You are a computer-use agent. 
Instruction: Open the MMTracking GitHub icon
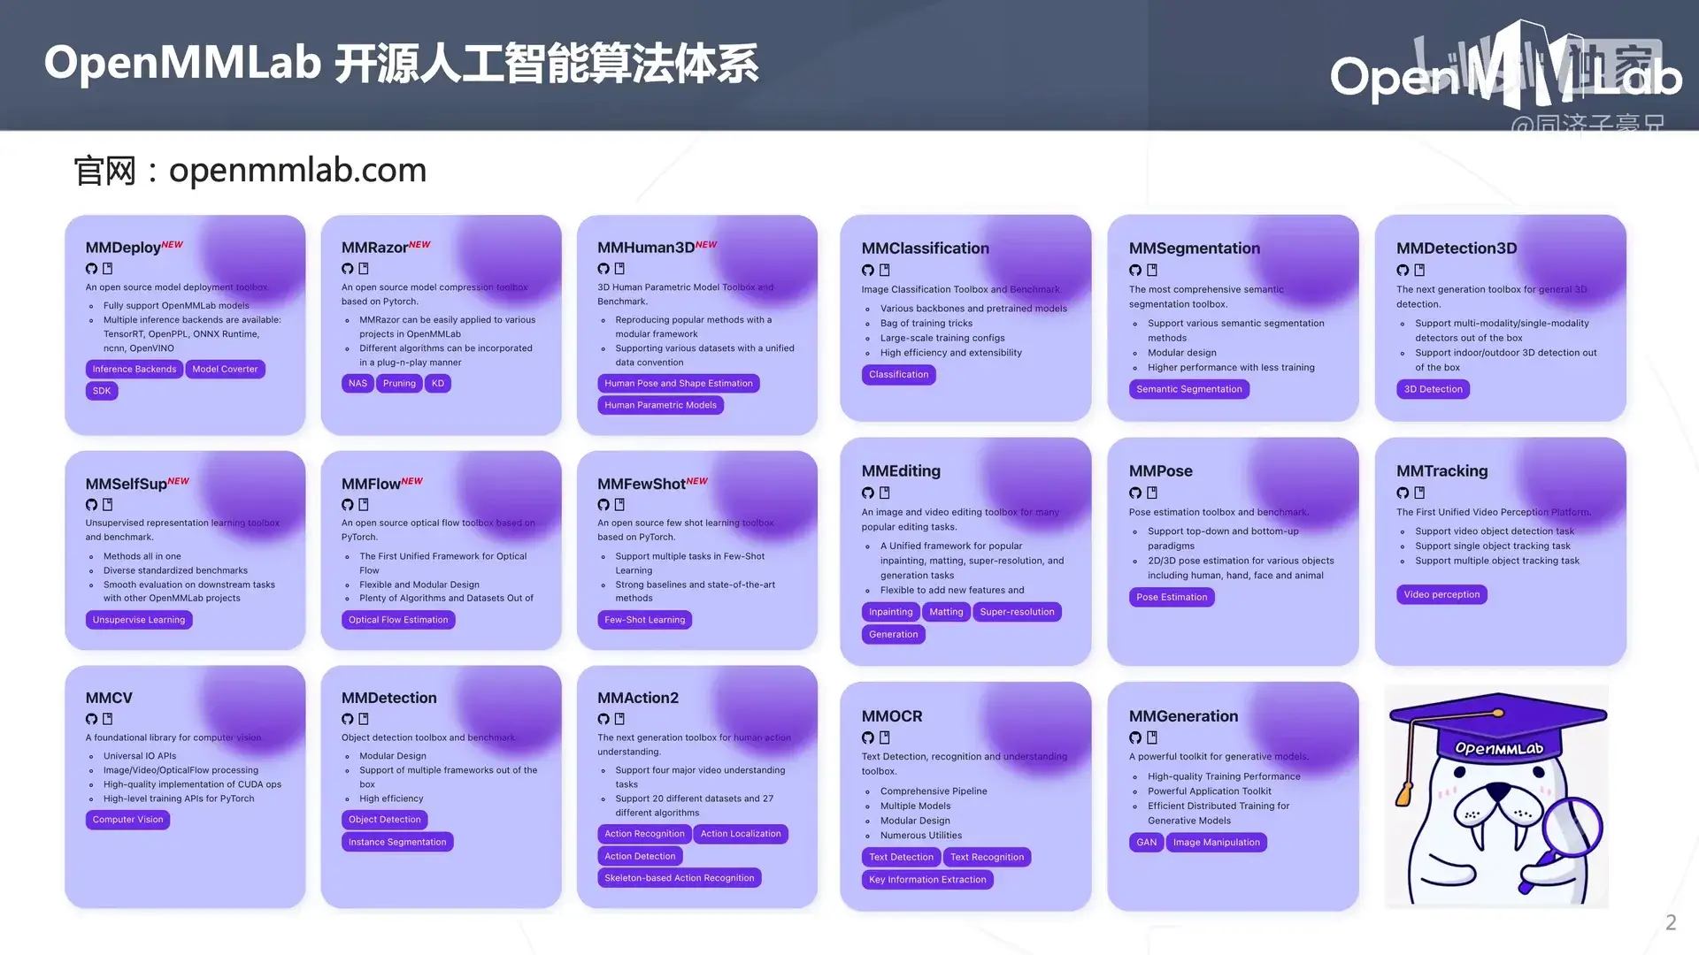pos(1403,493)
